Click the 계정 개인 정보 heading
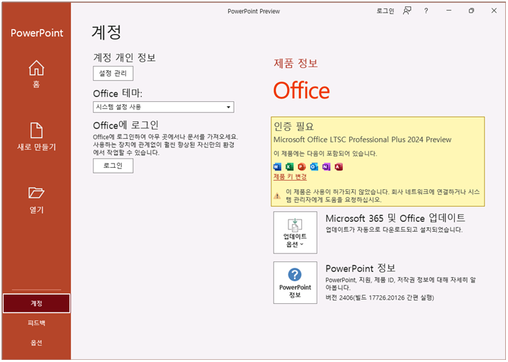508x362 pixels. click(x=125, y=57)
